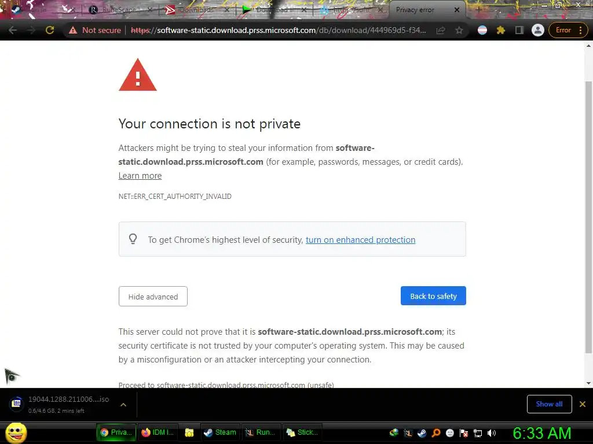Click the forward navigation arrow
This screenshot has width=593, height=444.
click(31, 30)
